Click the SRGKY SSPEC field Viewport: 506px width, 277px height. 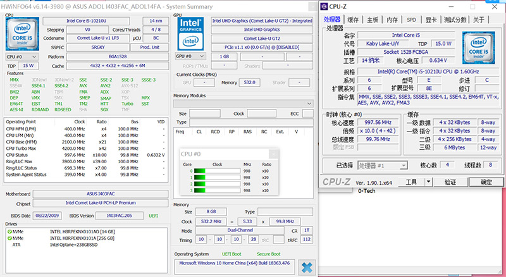(x=98, y=47)
